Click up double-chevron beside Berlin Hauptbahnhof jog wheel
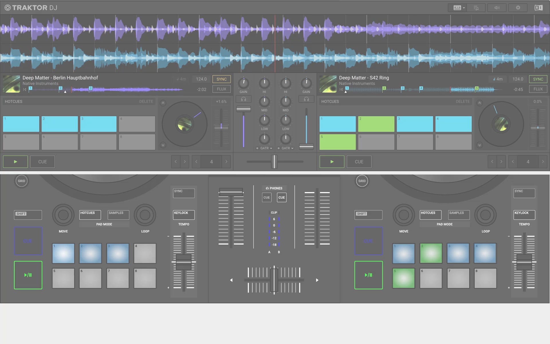The height and width of the screenshot is (344, 550). coord(163,103)
